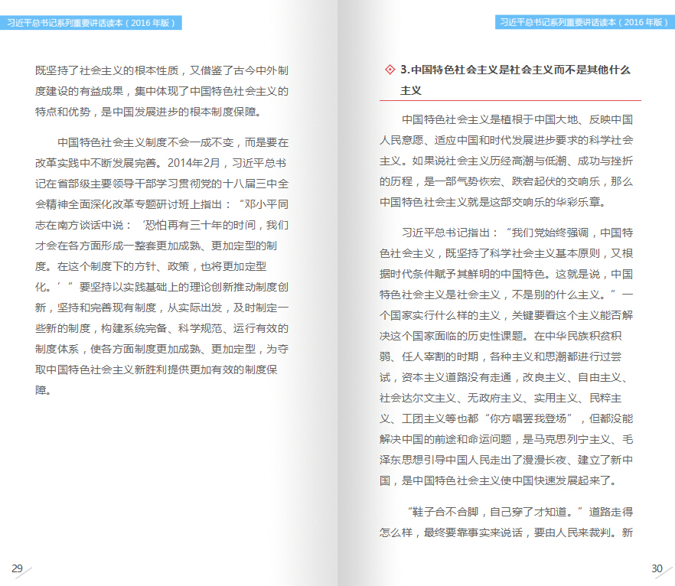Screen dimensions: 675x586
Task: Select the line starting "决这个国家面临的历史性课题"
Action: tap(501, 336)
